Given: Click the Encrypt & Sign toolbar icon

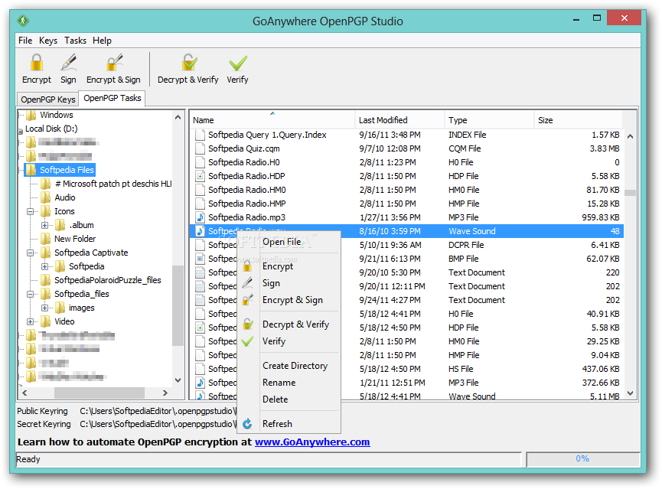Looking at the screenshot, I should (114, 63).
